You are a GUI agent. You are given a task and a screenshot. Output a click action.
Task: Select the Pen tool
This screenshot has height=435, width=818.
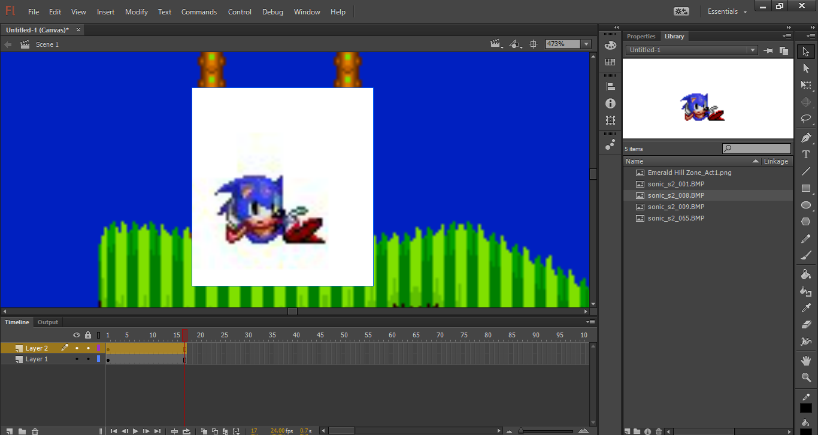(x=806, y=138)
